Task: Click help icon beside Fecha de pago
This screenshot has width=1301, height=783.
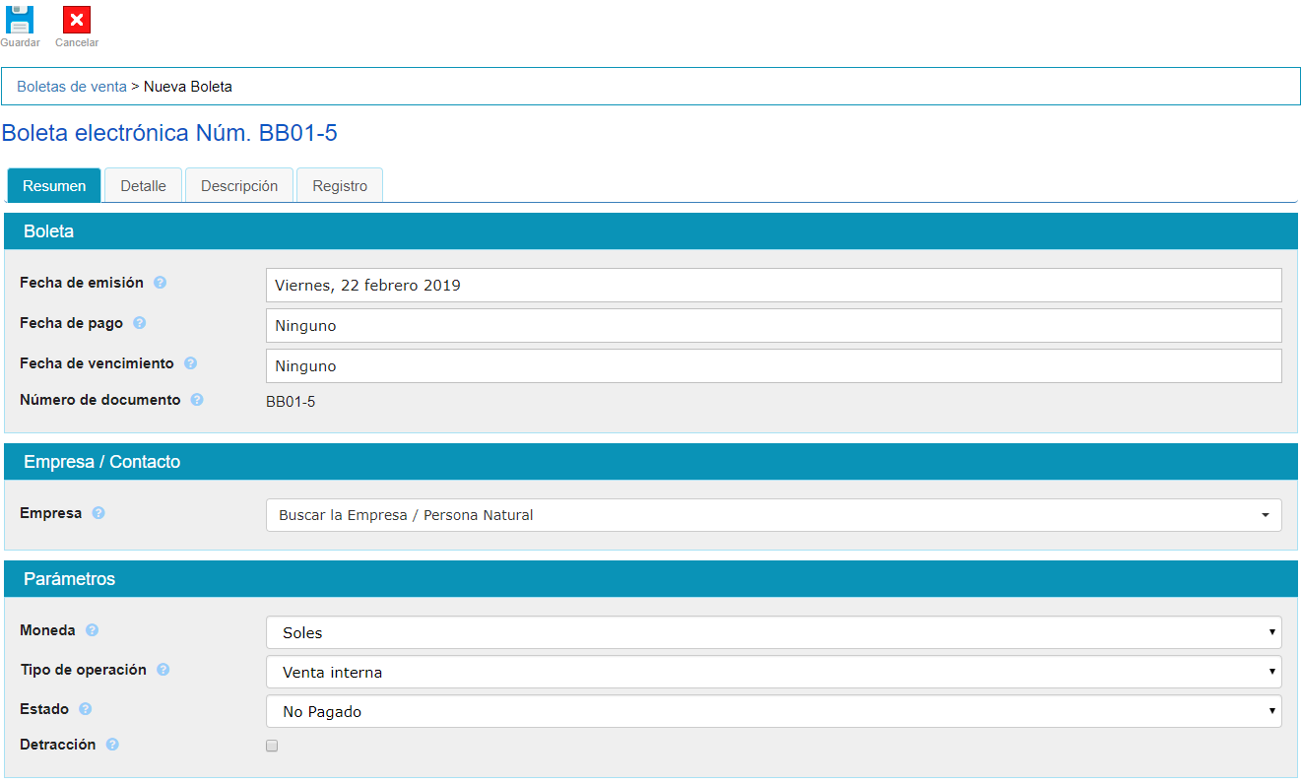Action: point(140,323)
